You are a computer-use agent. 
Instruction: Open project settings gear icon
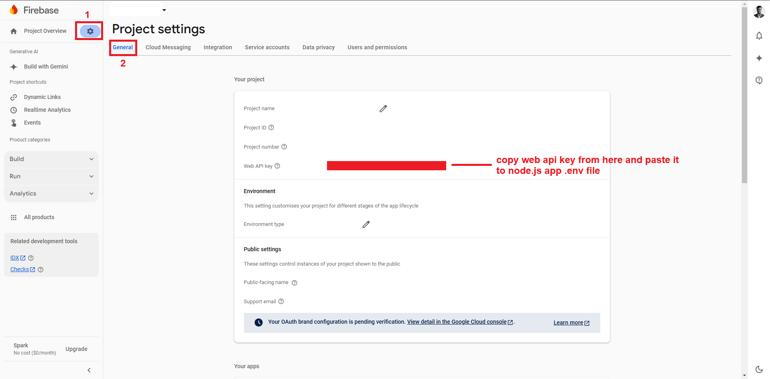click(x=90, y=31)
